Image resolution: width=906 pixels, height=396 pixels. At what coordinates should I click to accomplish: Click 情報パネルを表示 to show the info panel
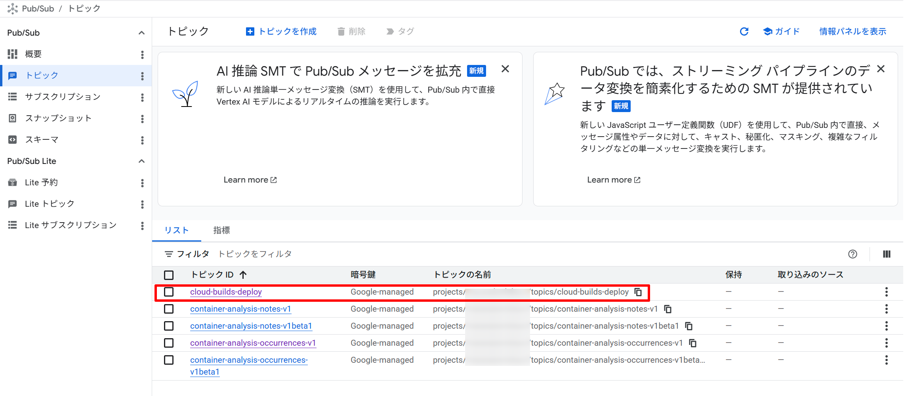click(853, 32)
